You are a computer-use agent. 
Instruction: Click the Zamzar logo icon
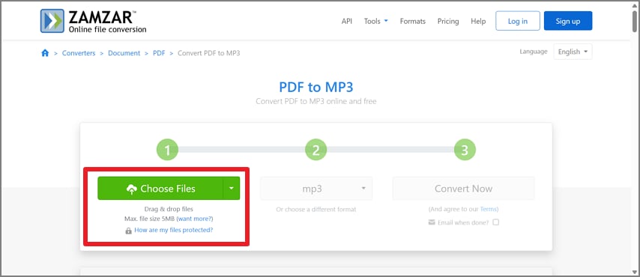pos(52,21)
